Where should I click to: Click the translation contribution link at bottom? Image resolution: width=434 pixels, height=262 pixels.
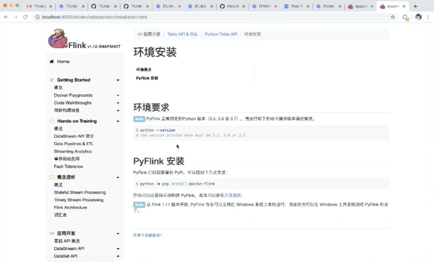coord(147,235)
